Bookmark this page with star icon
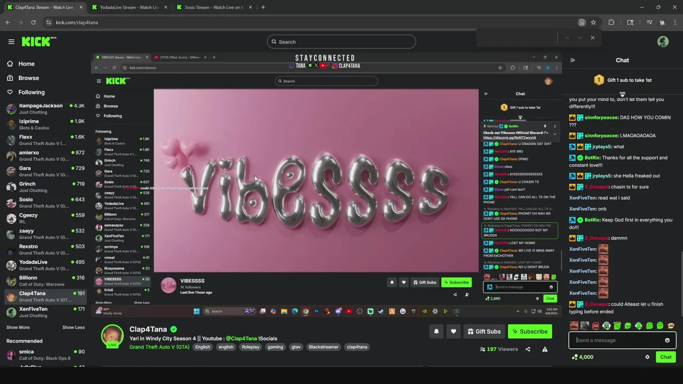The image size is (683, 384). click(593, 22)
